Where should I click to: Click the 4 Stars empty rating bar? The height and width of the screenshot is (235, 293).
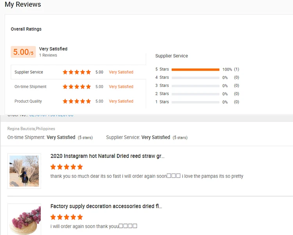pyautogui.click(x=195, y=78)
